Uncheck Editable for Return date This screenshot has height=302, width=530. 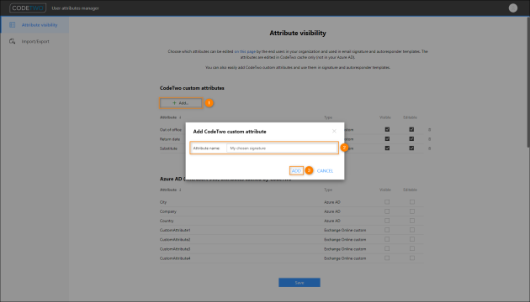(x=411, y=139)
